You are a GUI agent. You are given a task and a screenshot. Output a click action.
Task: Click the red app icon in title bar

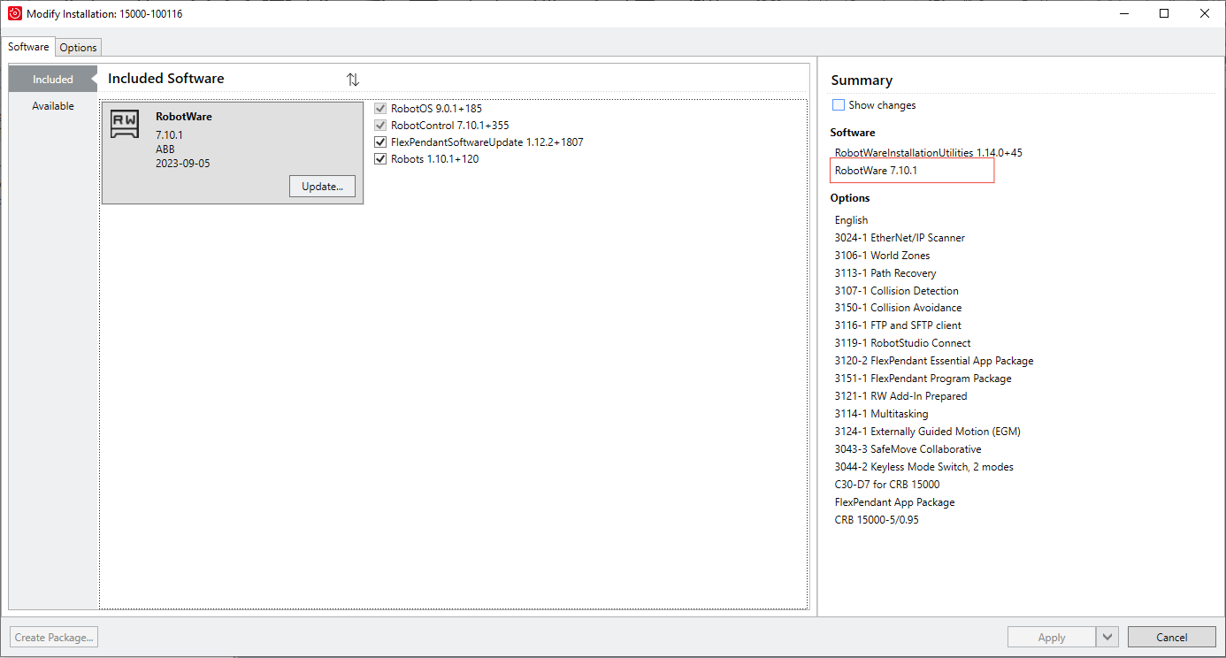(x=14, y=13)
